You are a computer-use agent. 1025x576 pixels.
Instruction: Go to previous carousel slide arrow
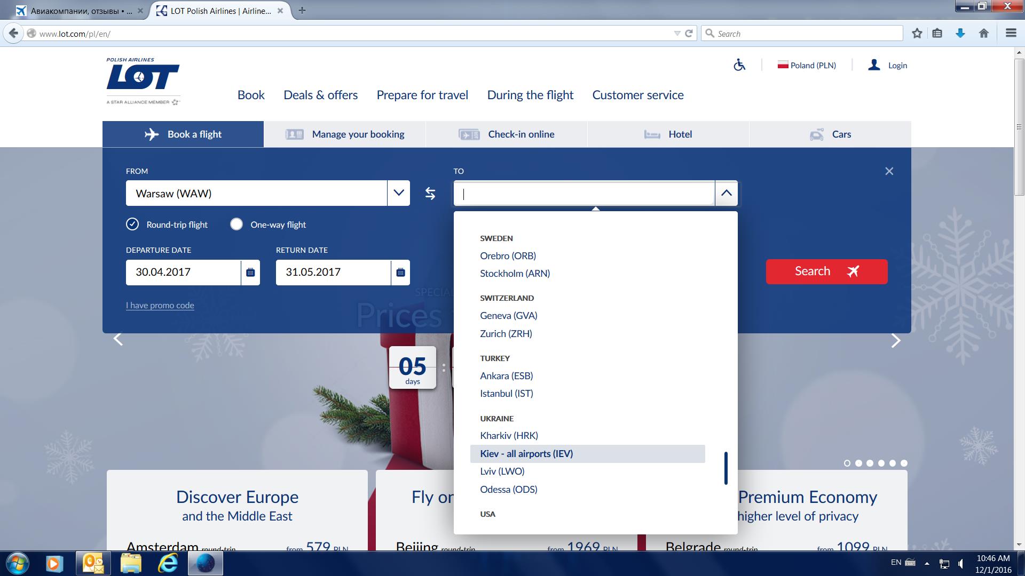(x=118, y=339)
